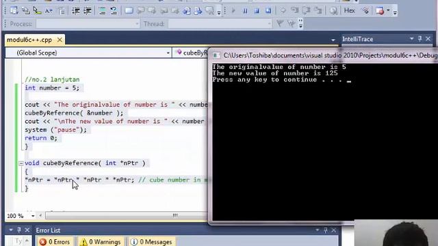Image resolution: width=438 pixels, height=246 pixels.
Task: Restart the debugging session
Action: coord(268,11)
